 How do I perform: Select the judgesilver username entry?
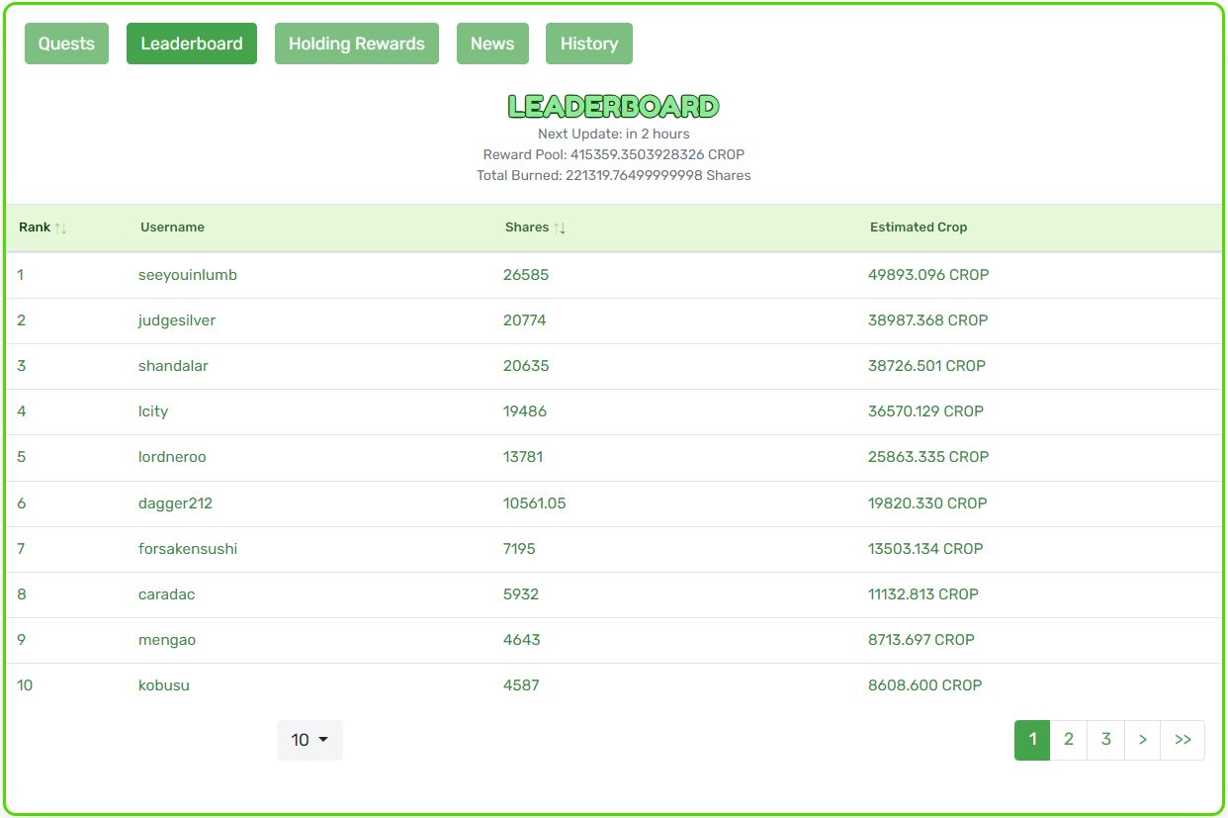(177, 320)
